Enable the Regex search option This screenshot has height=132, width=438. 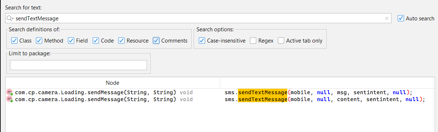253,40
